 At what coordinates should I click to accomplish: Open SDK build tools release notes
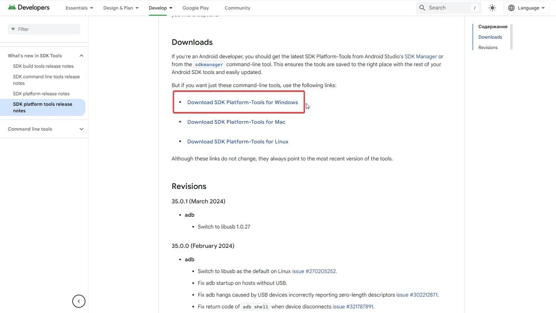43,66
